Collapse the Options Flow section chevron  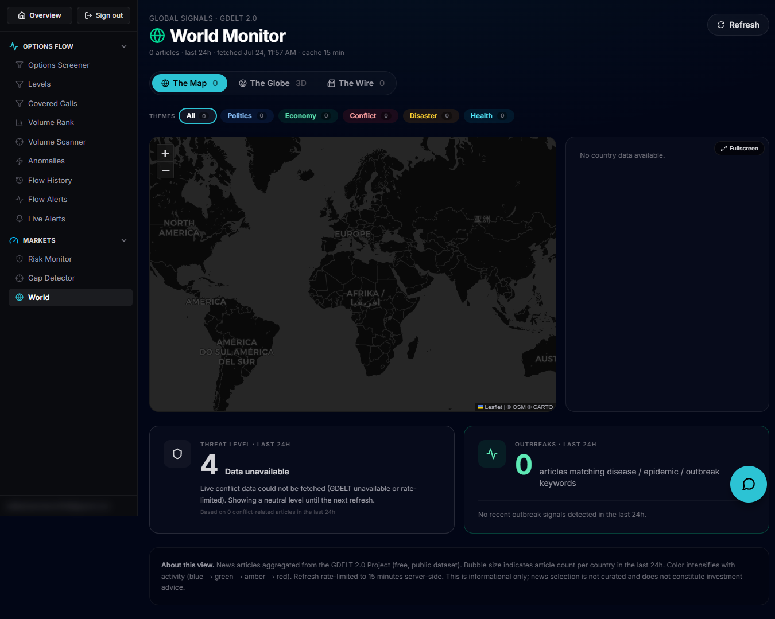pos(124,46)
